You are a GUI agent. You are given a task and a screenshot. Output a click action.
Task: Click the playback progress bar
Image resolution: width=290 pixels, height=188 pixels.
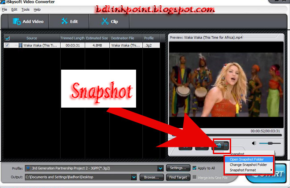pos(227,135)
